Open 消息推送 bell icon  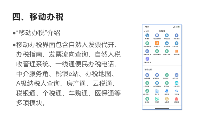click(x=177, y=35)
